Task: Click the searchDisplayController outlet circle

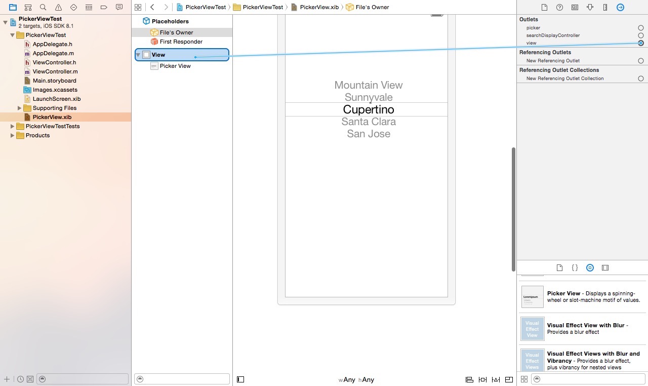Action: click(641, 35)
